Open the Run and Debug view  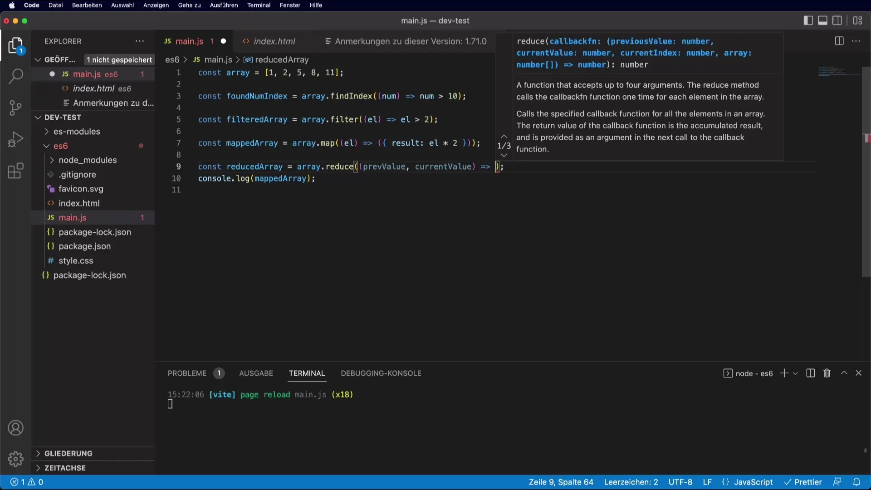tap(15, 139)
